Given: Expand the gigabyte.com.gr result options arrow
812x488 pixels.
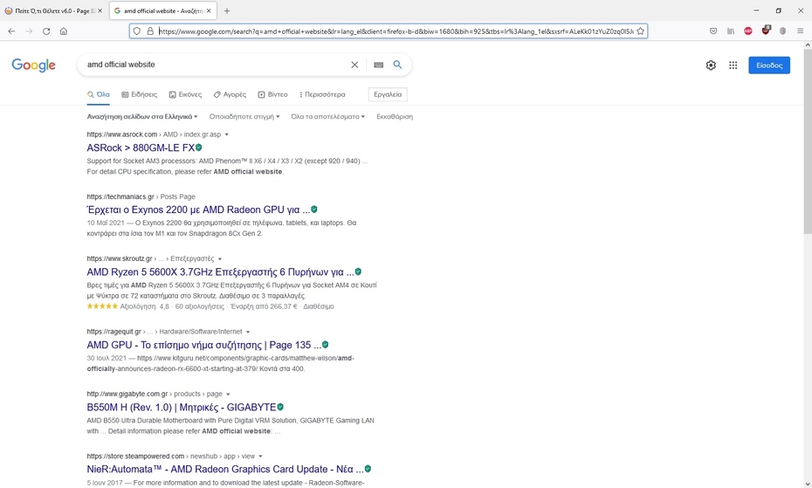Looking at the screenshot, I should (x=228, y=395).
